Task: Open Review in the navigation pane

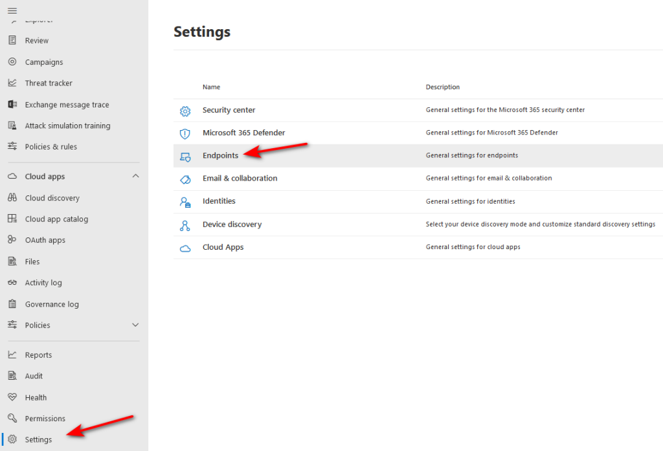Action: click(x=37, y=41)
